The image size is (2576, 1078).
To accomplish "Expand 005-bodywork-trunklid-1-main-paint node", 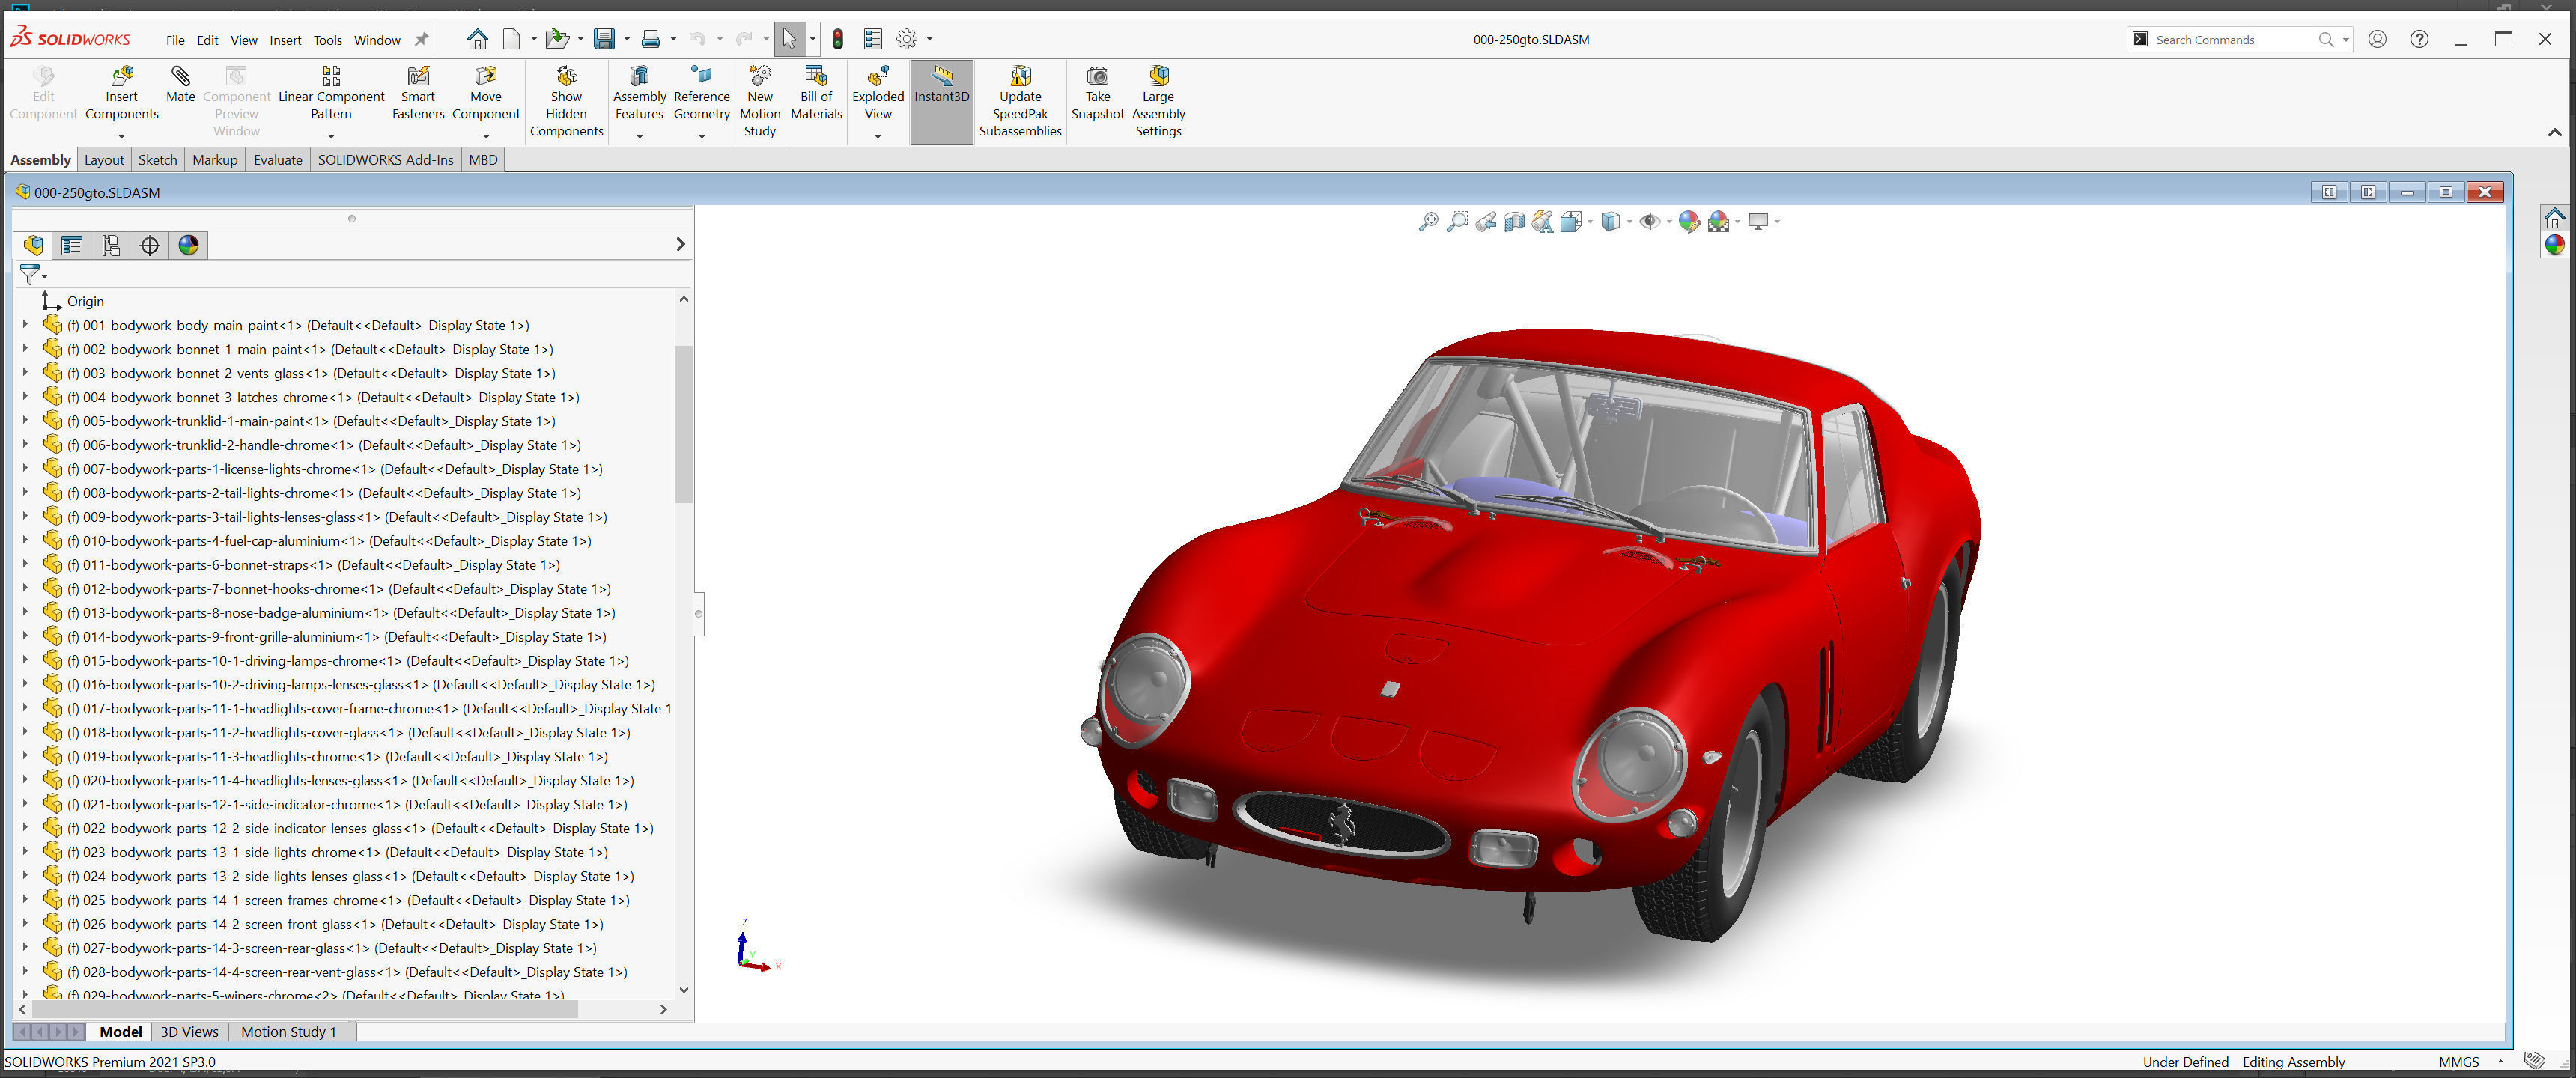I will click(25, 421).
